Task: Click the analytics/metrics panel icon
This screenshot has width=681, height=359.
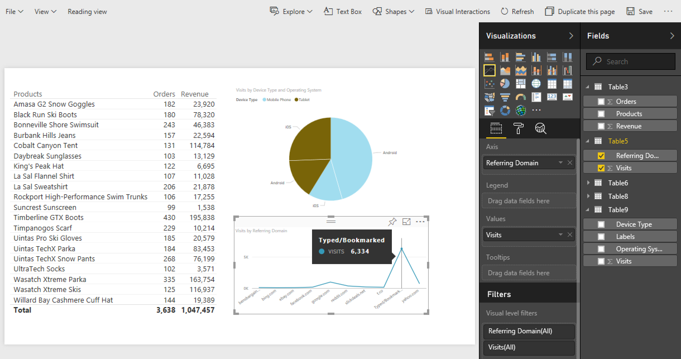Action: point(541,129)
